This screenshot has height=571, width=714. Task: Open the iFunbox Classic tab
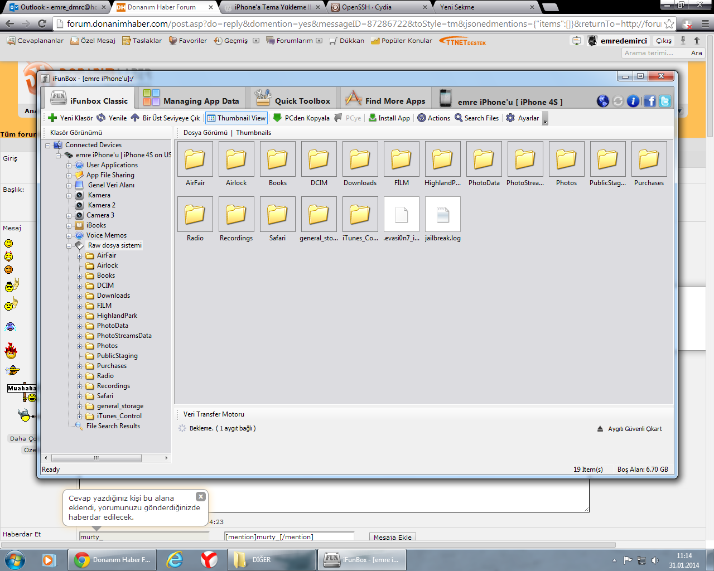click(89, 99)
